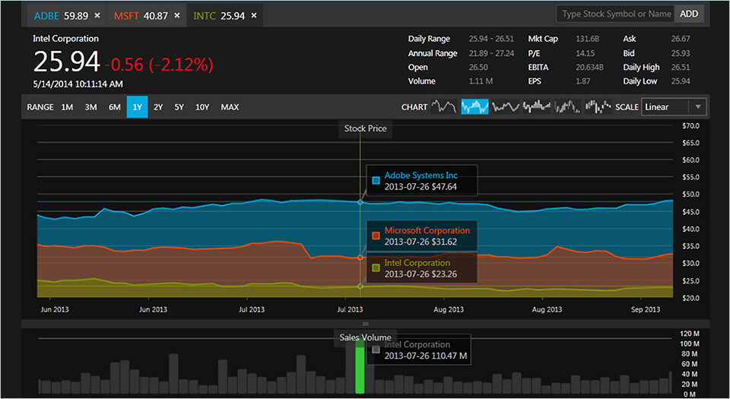Select the first line chart style after CHART label
The width and height of the screenshot is (730, 399).
(x=444, y=107)
